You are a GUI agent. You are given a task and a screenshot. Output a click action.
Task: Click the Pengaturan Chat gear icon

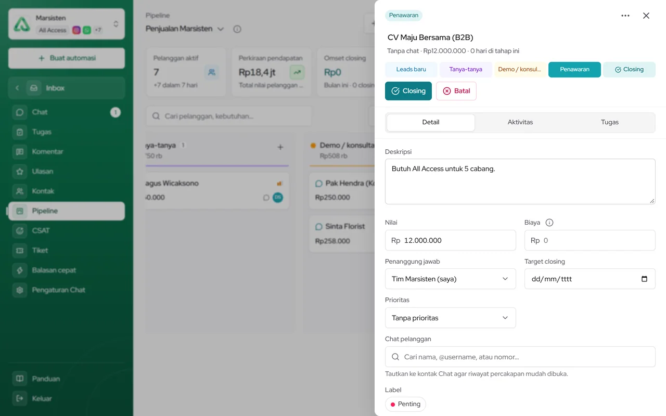[20, 290]
